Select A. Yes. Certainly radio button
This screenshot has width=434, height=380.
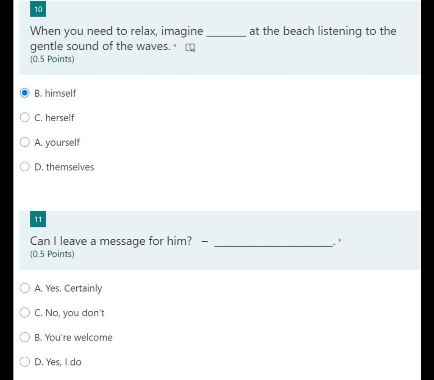(x=25, y=288)
